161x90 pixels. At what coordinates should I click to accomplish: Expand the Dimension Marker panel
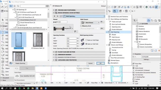click(79, 54)
